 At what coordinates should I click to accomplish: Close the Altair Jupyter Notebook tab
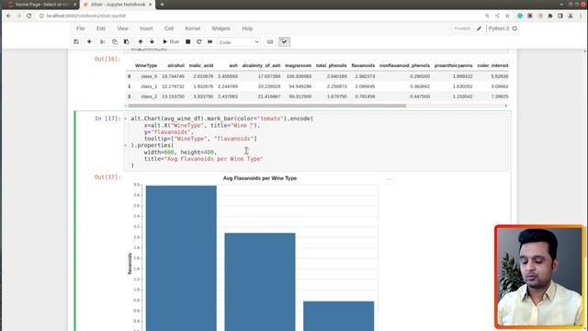[x=151, y=5]
